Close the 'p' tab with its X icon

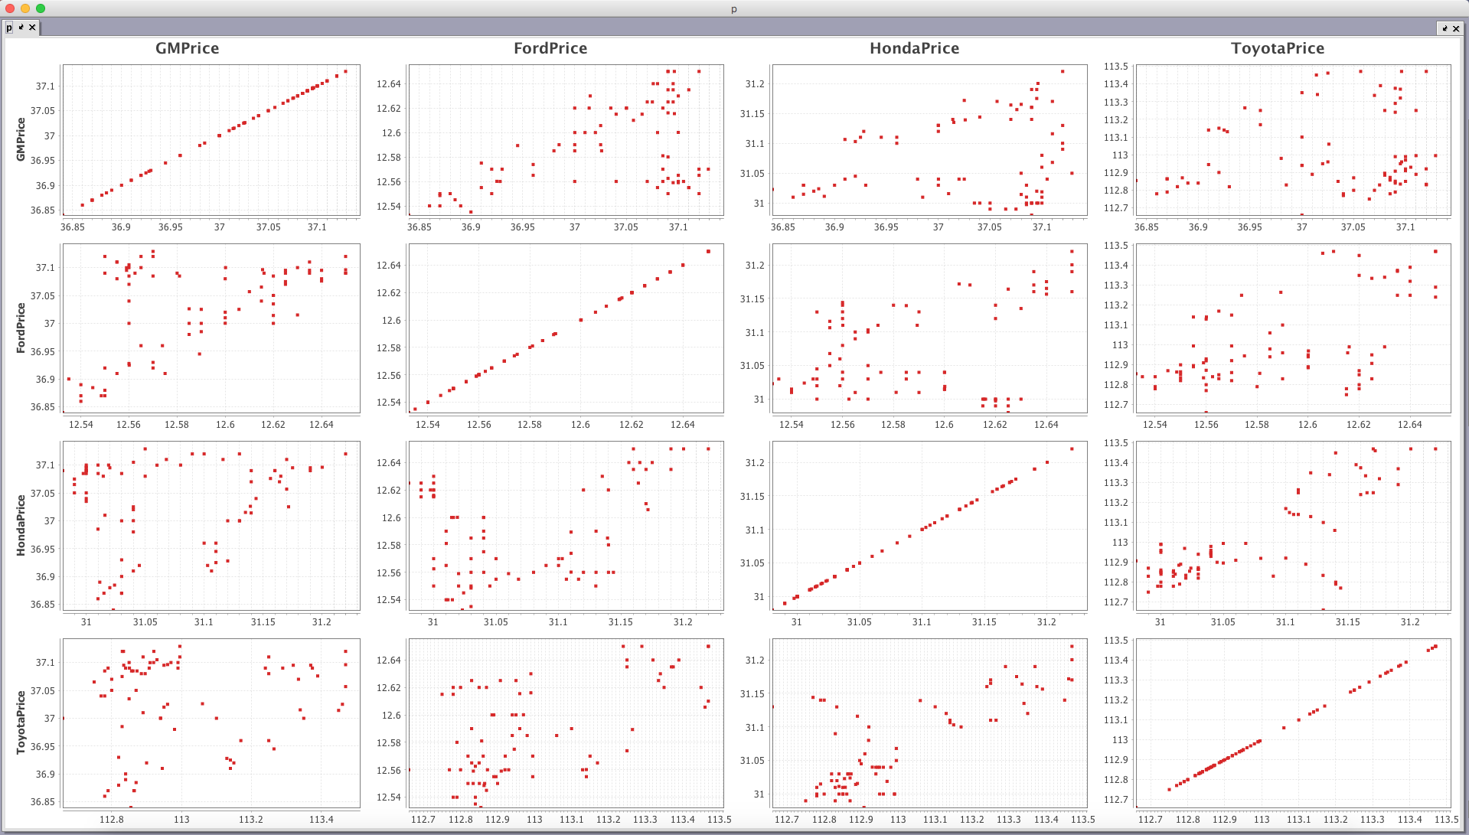coord(32,28)
